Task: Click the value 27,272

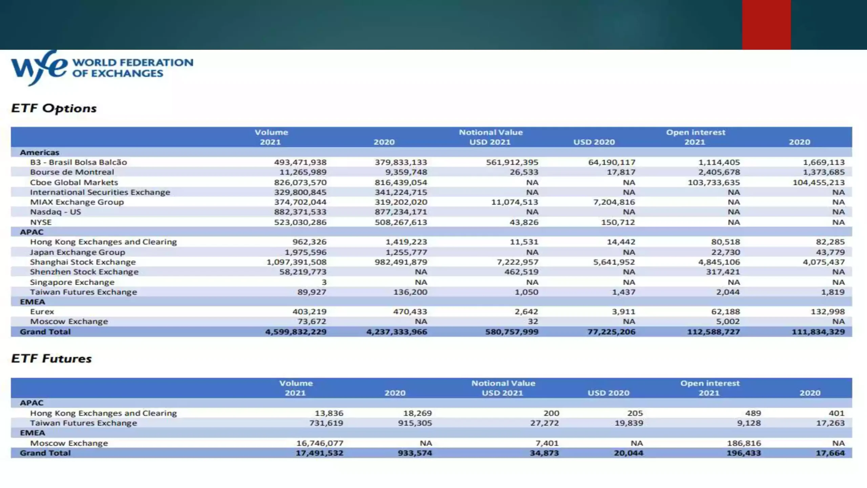Action: click(545, 423)
